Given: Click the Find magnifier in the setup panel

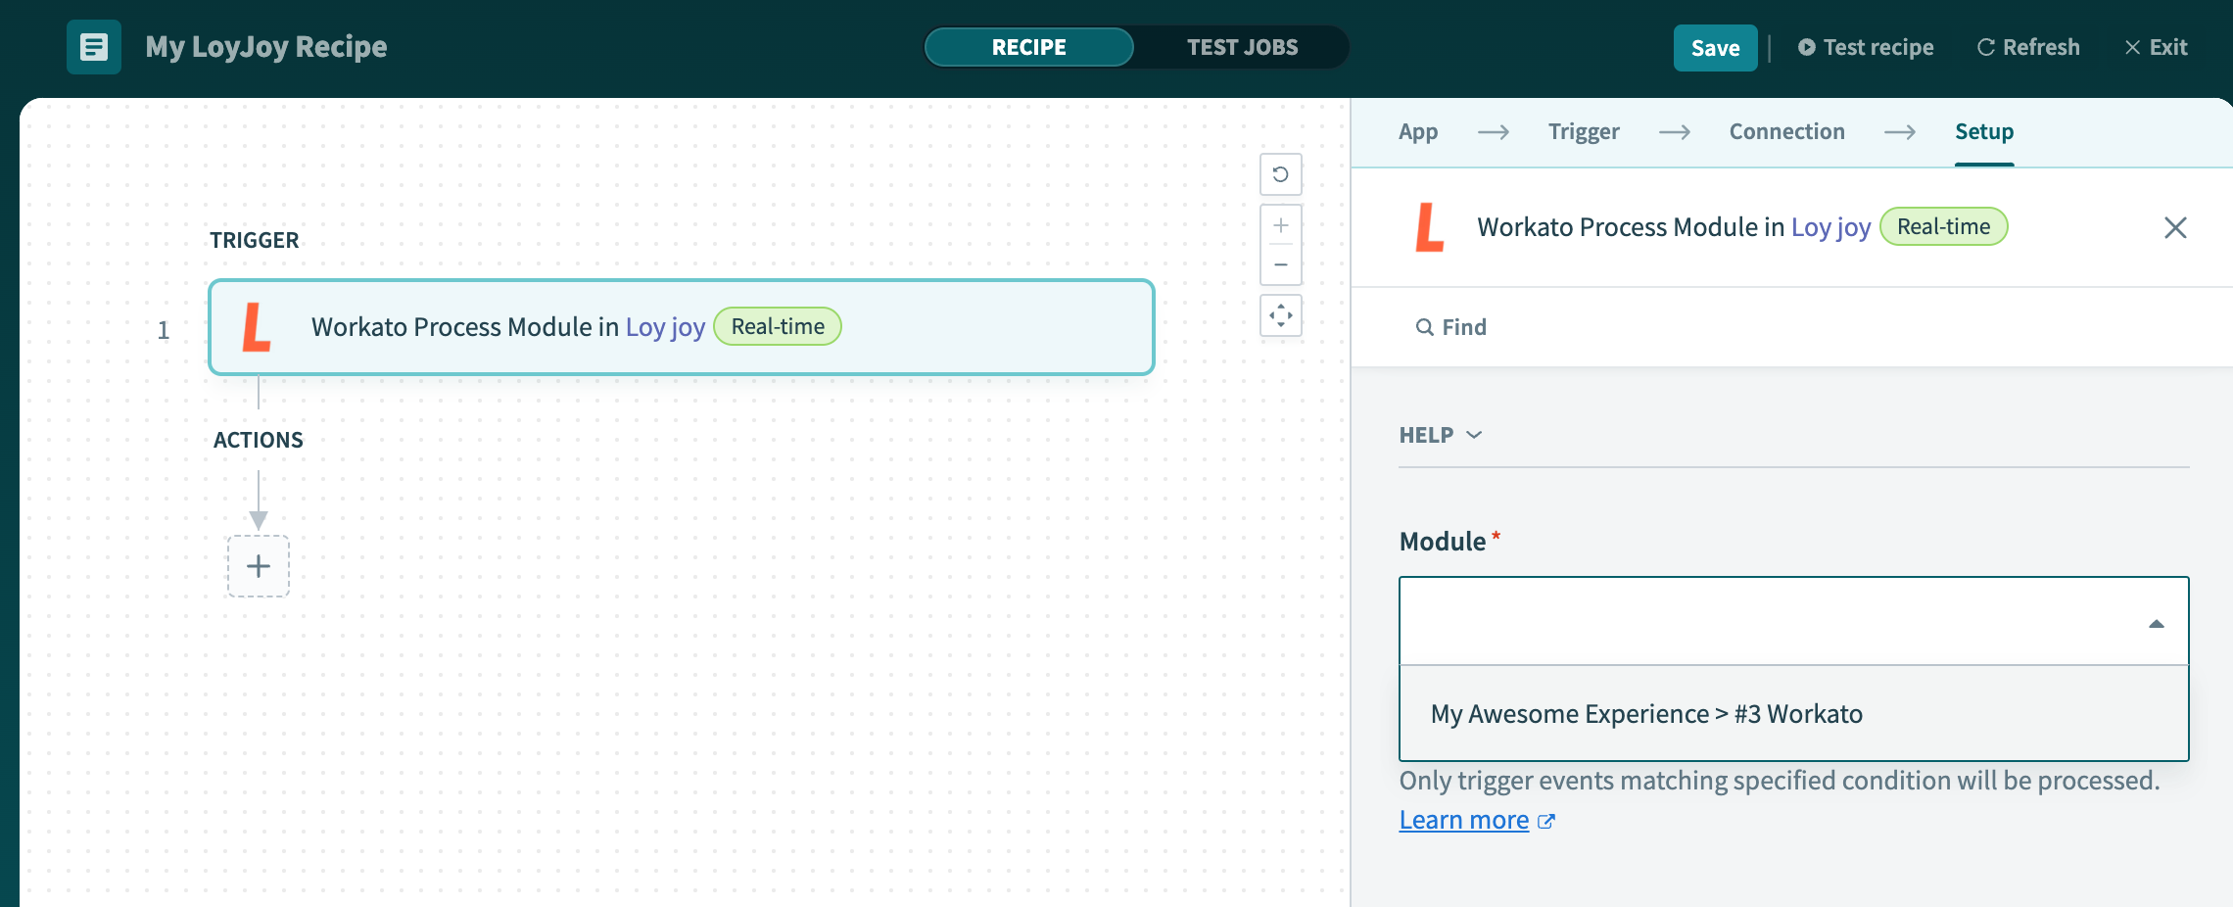Looking at the screenshot, I should tap(1425, 326).
